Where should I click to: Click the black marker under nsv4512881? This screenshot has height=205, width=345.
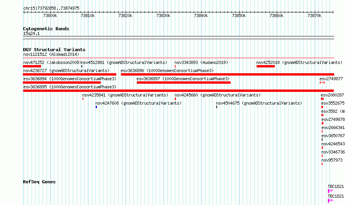coord(82,66)
